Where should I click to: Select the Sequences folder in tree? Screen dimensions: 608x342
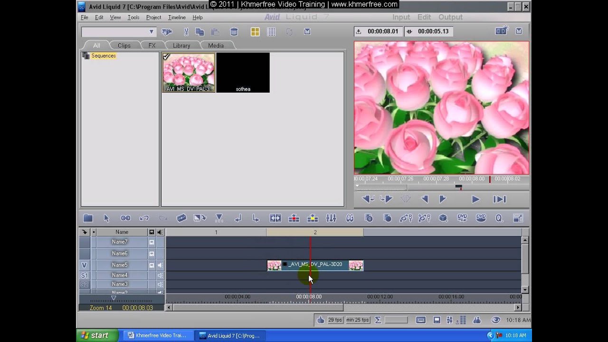pos(99,56)
